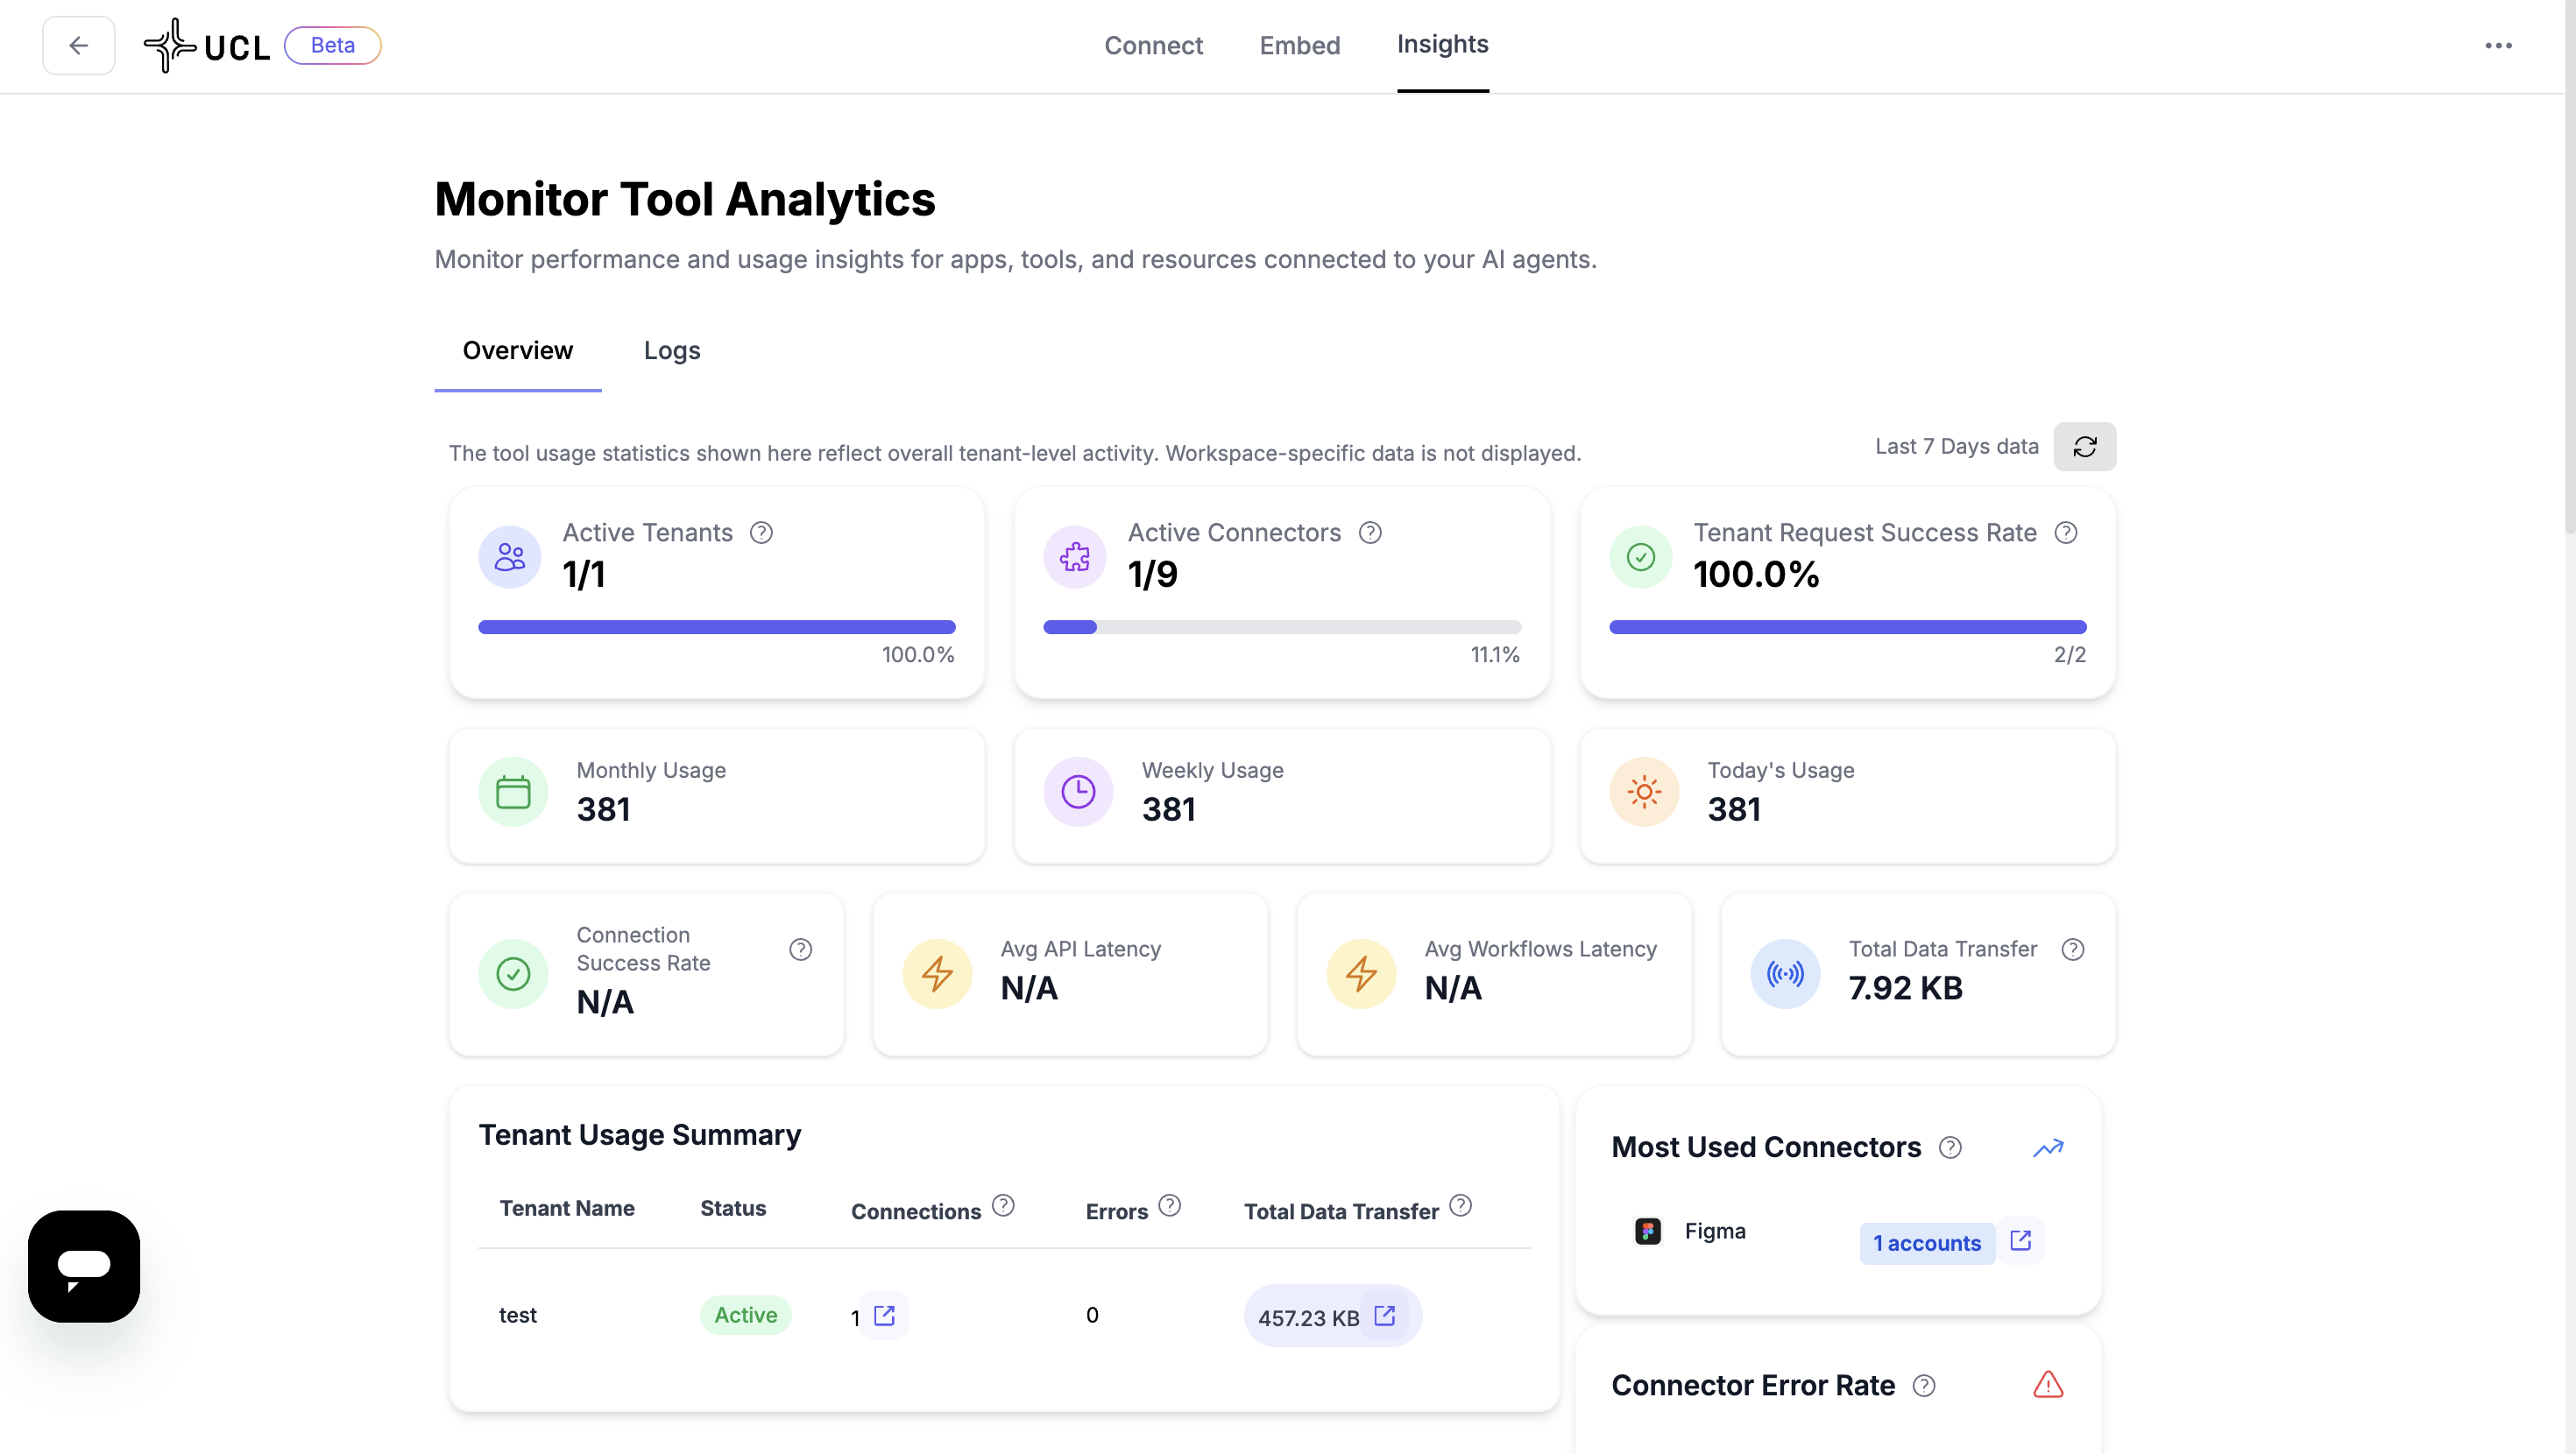Click the UCL logo
This screenshot has width=2576, height=1454.
click(x=207, y=45)
